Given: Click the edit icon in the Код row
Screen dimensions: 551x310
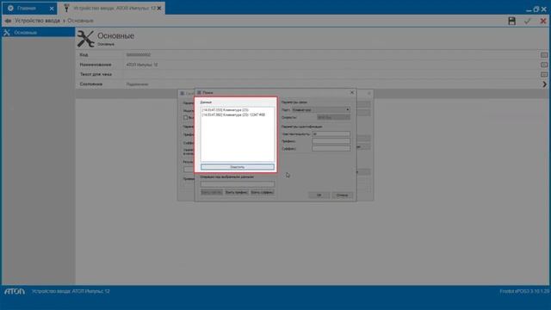Looking at the screenshot, I should tap(544, 55).
